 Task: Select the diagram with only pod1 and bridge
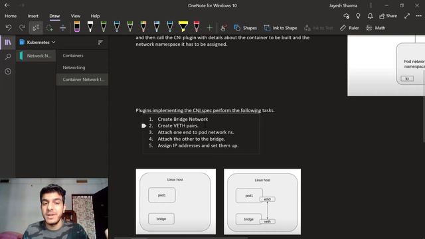pos(175,202)
